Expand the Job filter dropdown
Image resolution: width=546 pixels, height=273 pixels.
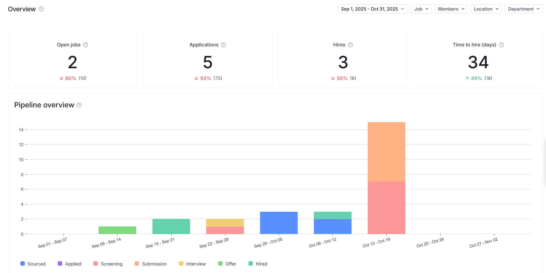pos(421,9)
